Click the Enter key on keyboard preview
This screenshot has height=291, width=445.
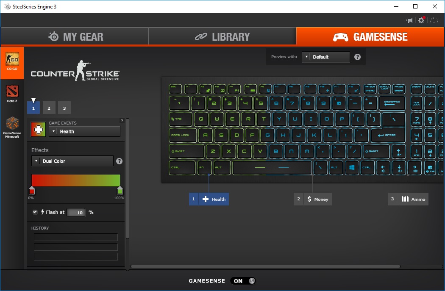(388, 135)
